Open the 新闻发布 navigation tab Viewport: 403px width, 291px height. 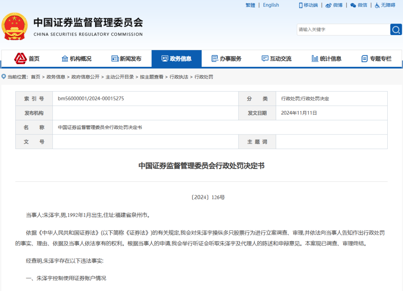tap(126, 59)
